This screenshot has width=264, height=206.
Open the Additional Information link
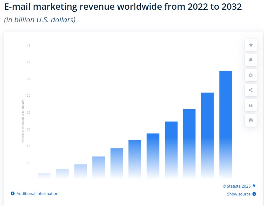[x=37, y=193]
